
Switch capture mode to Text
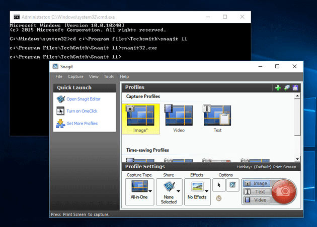(x=257, y=192)
